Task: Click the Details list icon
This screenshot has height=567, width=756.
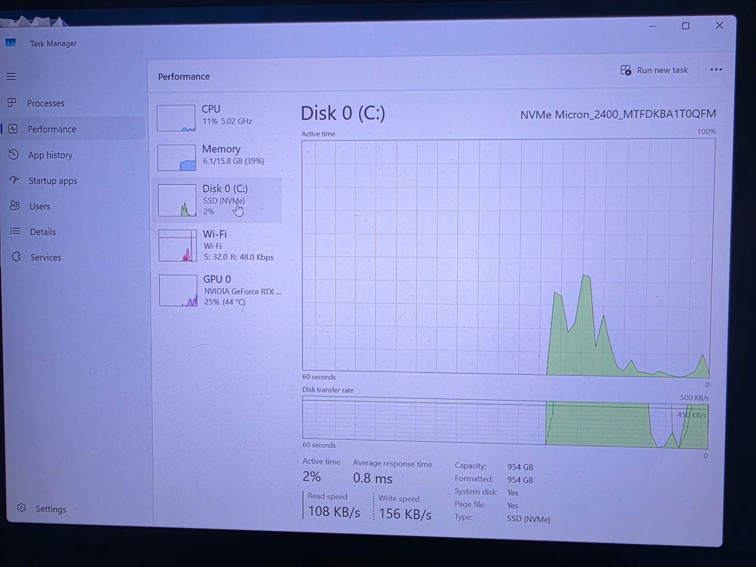Action: [x=15, y=231]
